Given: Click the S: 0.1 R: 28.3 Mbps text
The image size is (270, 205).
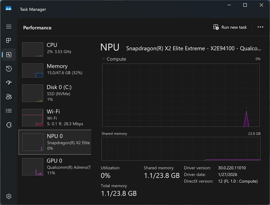Looking at the screenshot, I should click(x=65, y=124).
